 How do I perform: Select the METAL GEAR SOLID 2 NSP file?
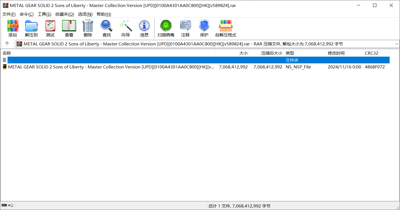click(111, 67)
